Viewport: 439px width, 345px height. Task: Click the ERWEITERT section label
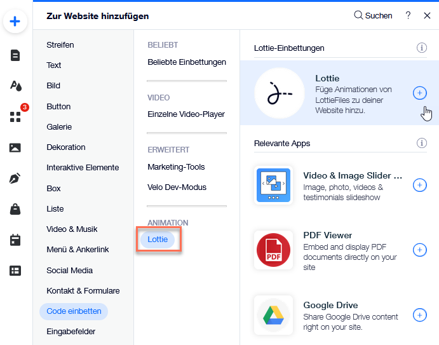(x=168, y=150)
